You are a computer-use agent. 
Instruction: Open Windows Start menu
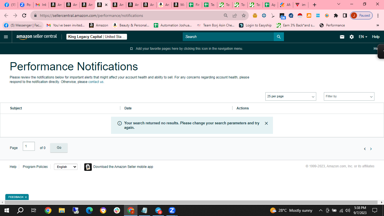7,210
